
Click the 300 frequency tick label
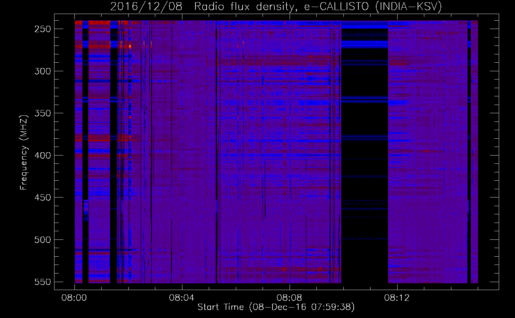(43, 71)
